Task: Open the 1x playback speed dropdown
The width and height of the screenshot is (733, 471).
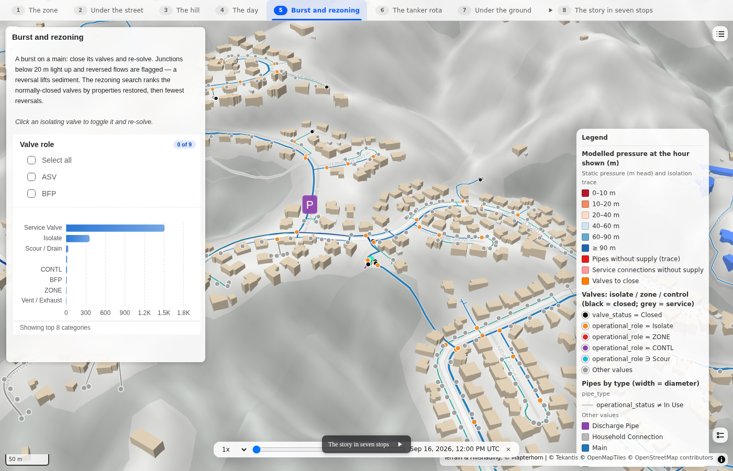Action: click(x=234, y=449)
